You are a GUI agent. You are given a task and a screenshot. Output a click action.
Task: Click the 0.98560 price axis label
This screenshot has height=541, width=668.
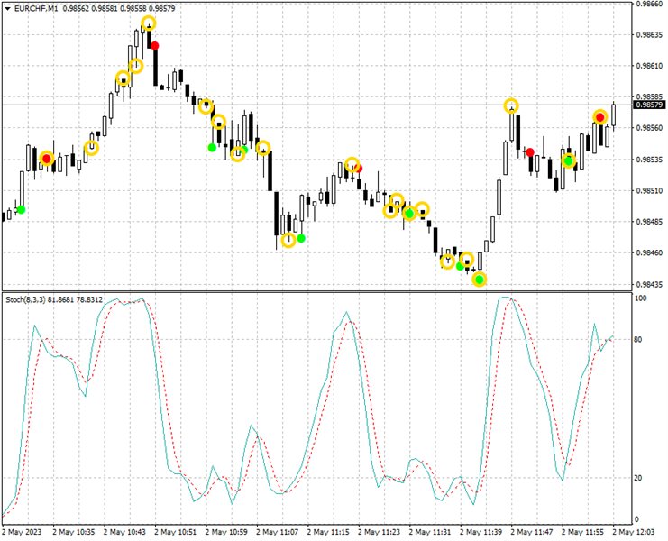tap(649, 128)
